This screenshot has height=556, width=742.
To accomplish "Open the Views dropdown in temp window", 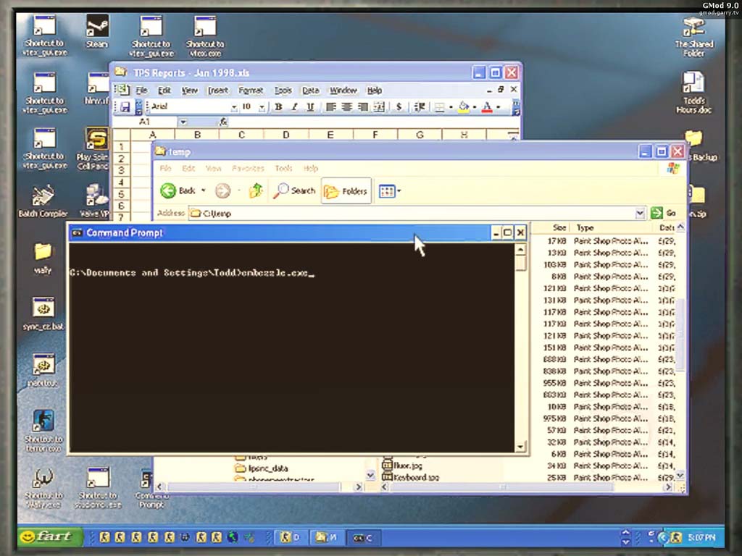I will click(x=399, y=191).
